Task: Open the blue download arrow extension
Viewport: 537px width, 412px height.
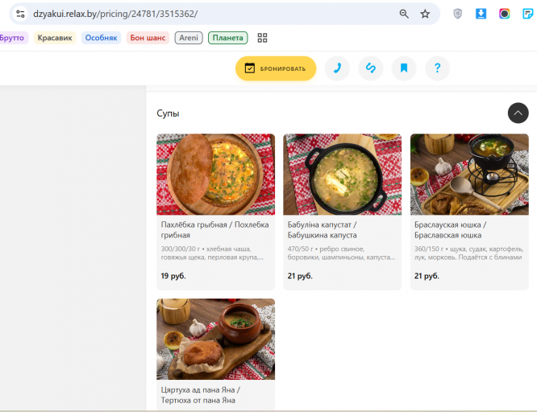Action: pos(481,14)
